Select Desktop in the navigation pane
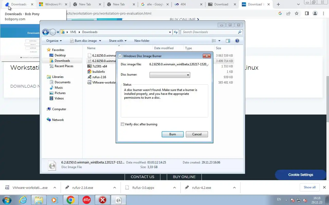 [60, 55]
